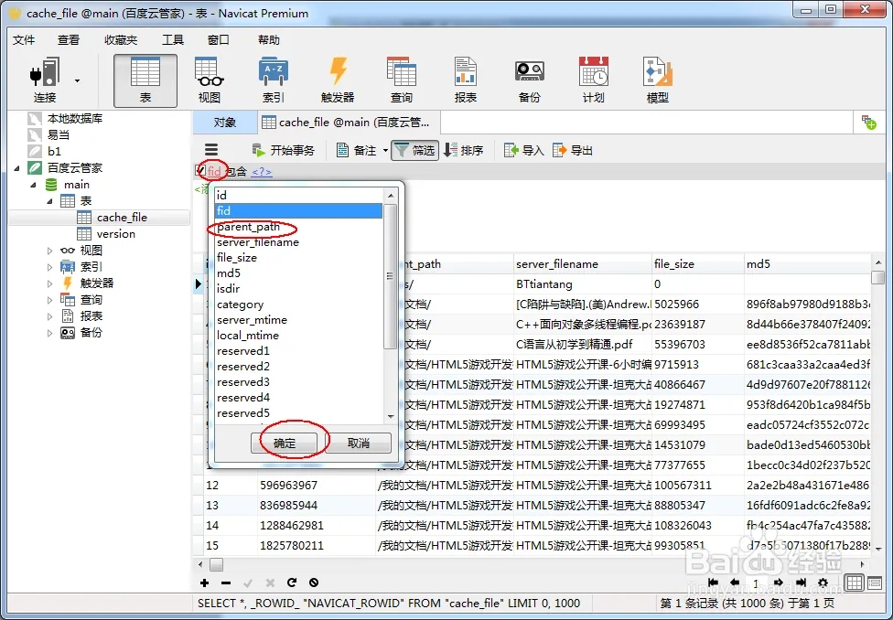This screenshot has width=893, height=620.
Task: Toggle the 筛选 filter button
Action: [414, 150]
